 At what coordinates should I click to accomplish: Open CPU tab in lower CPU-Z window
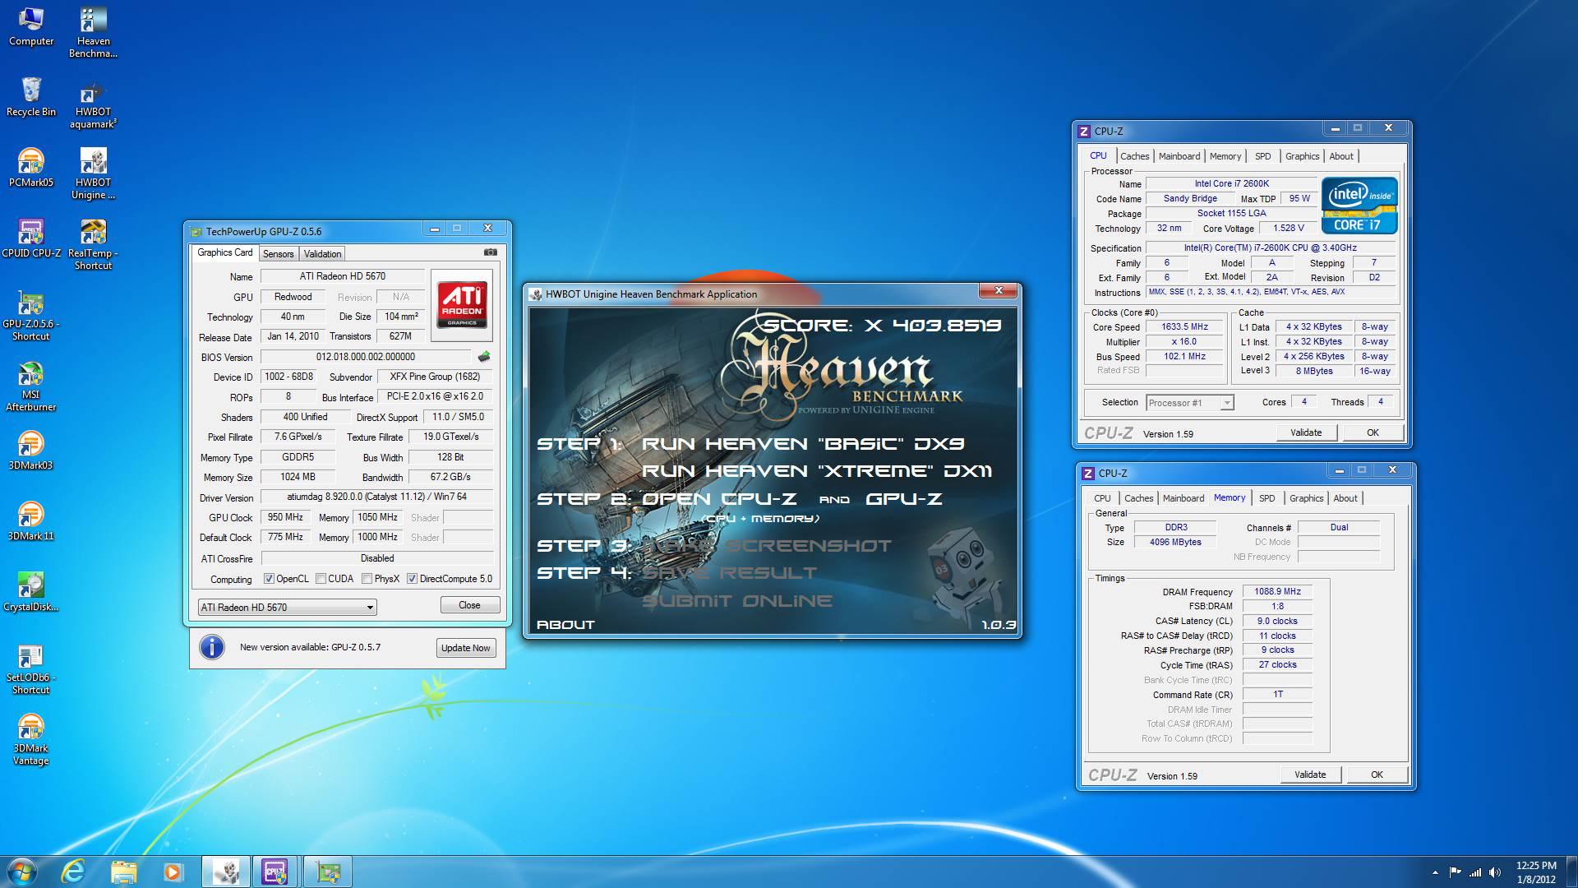click(x=1101, y=498)
